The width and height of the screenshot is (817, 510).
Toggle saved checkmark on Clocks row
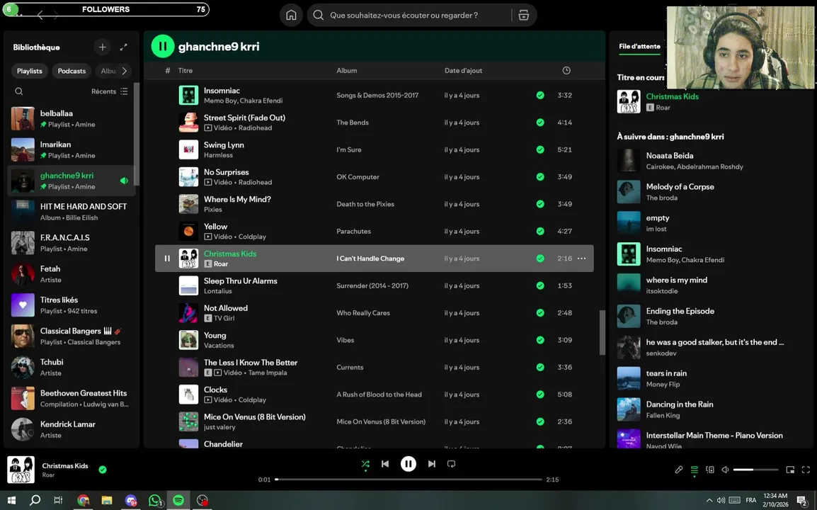(540, 395)
